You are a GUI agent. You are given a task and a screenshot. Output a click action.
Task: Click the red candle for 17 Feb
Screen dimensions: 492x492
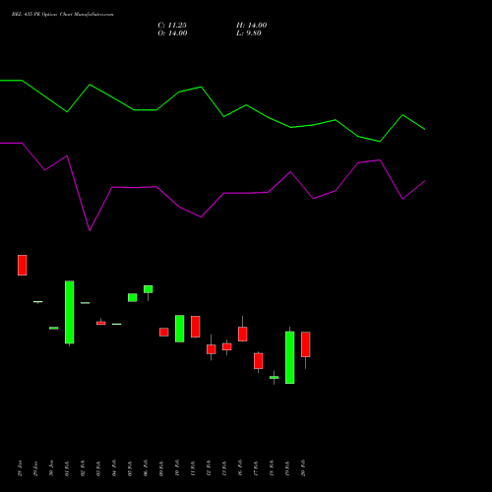click(259, 361)
